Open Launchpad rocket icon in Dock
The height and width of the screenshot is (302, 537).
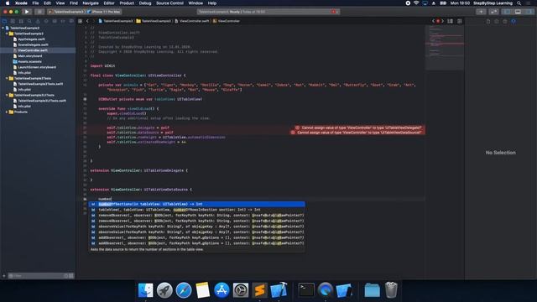tap(164, 290)
